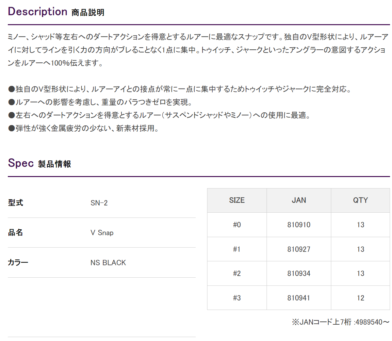The height and width of the screenshot is (341, 392).
Task: Click JAN code 810941
Action: 299,298
